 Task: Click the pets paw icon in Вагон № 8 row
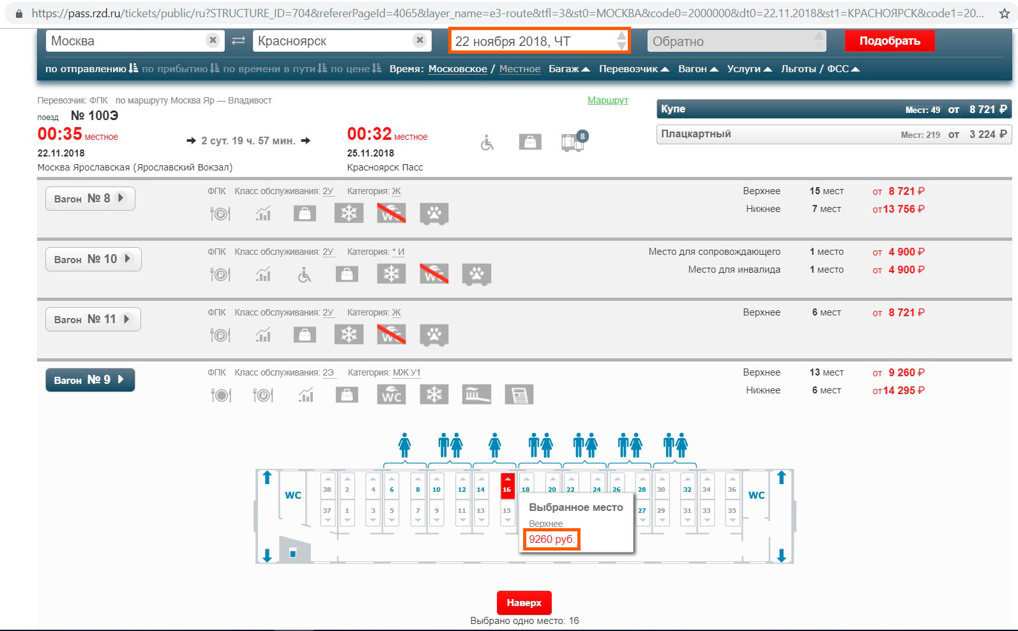434,213
